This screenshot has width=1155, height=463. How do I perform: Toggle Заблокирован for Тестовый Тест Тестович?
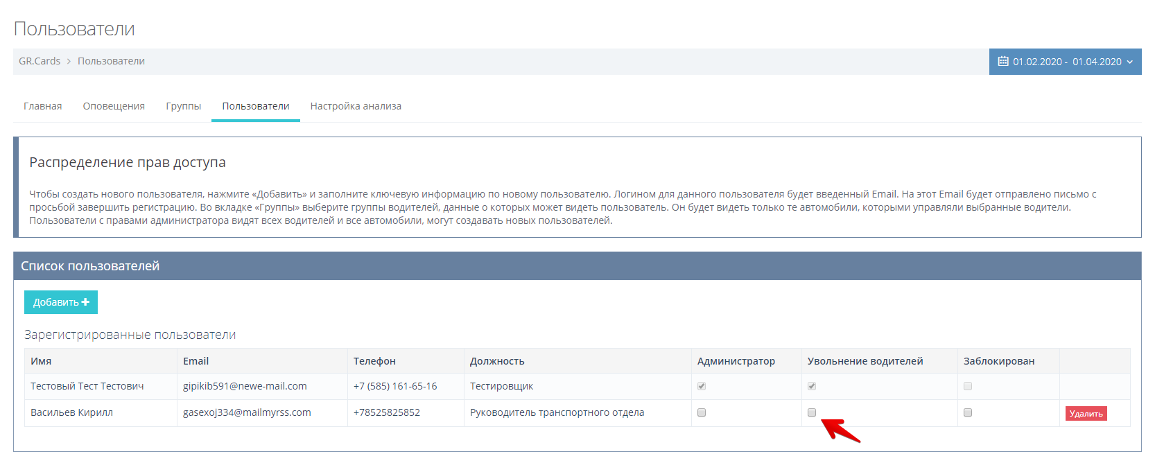coord(968,386)
